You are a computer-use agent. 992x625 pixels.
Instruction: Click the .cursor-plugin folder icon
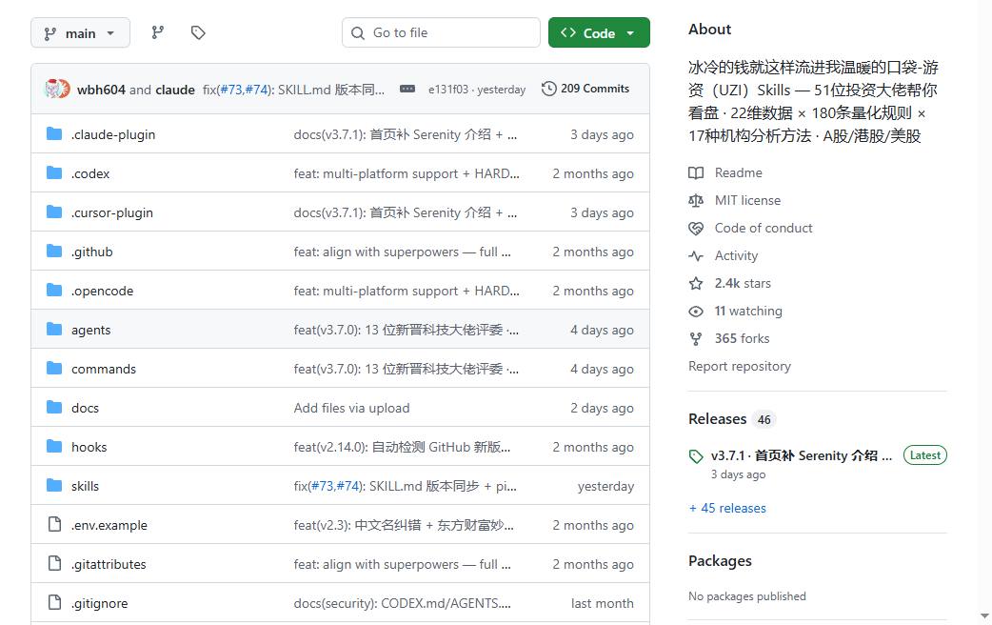[x=54, y=212]
